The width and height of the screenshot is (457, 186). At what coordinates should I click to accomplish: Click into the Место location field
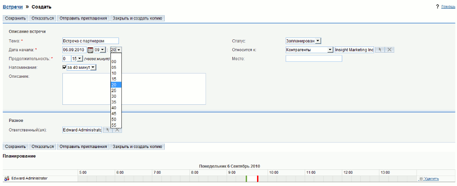[x=314, y=59]
